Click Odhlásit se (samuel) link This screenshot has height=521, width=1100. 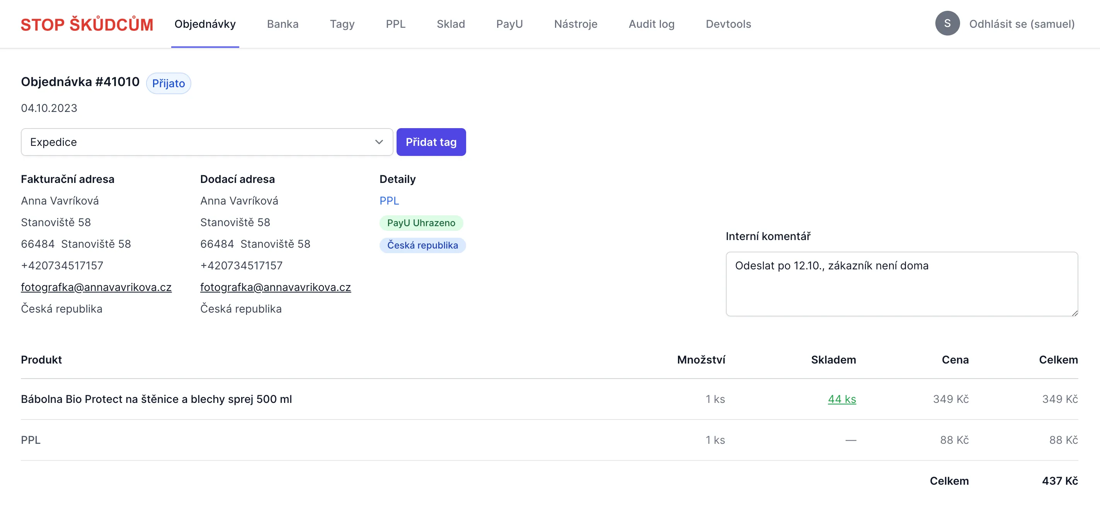(1022, 24)
